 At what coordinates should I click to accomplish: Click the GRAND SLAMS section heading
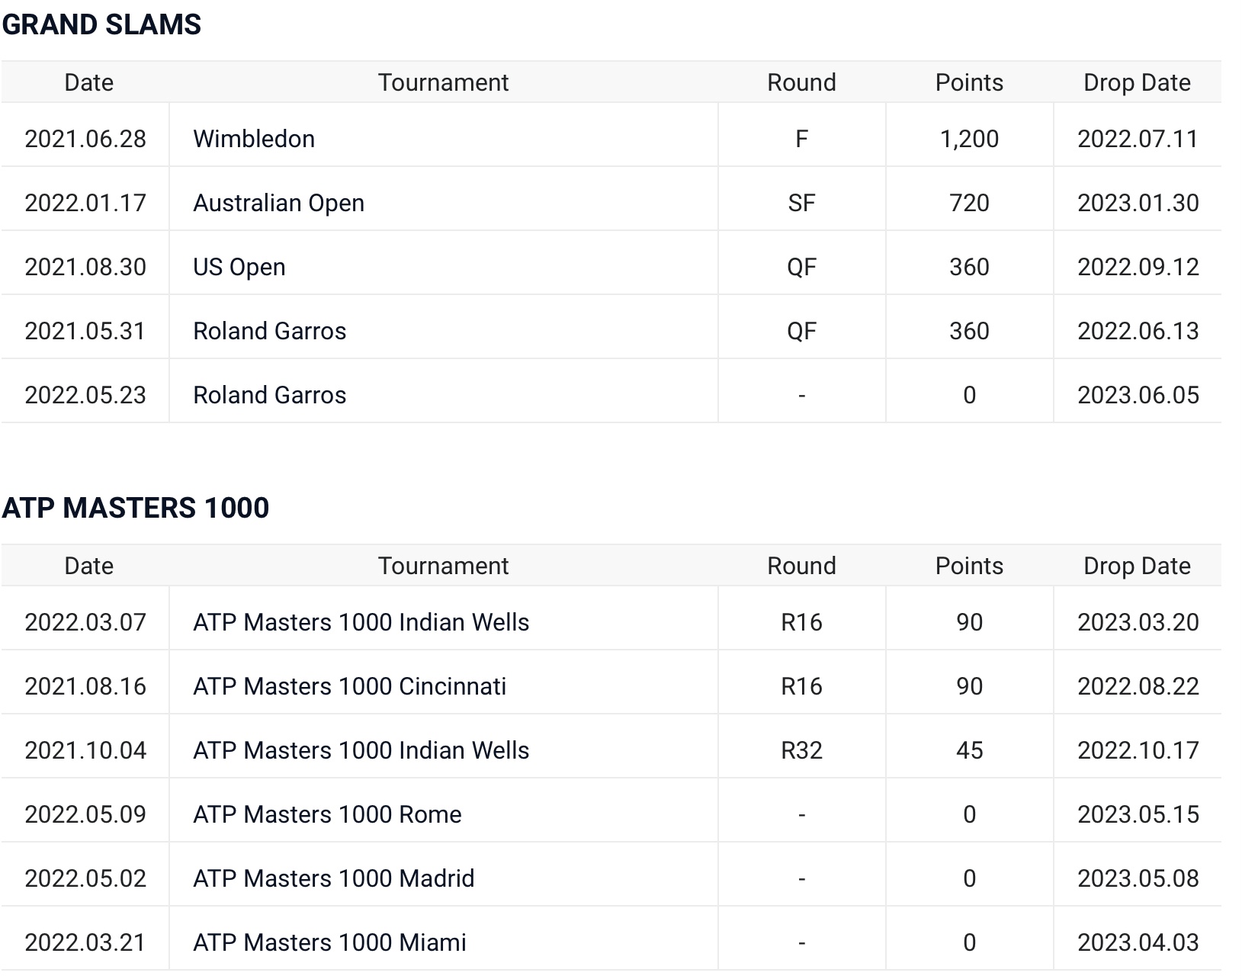(x=101, y=24)
